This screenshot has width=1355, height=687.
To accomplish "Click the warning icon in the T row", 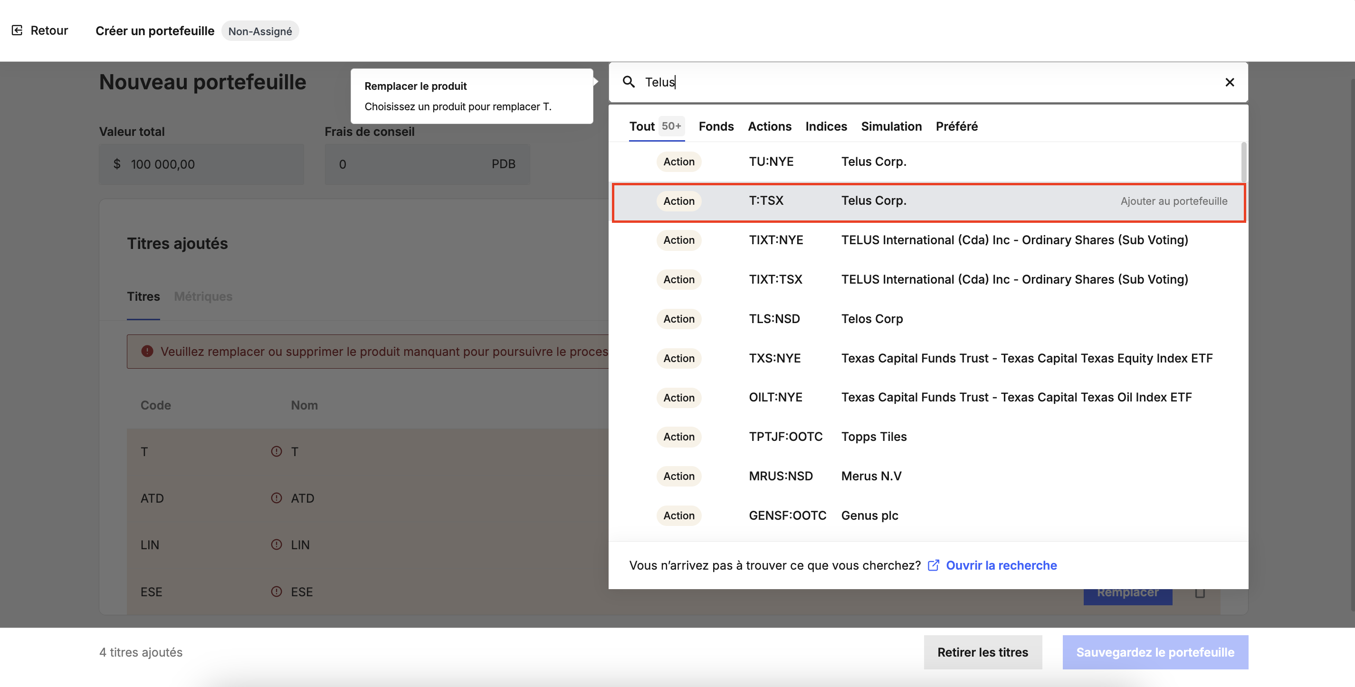I will pyautogui.click(x=276, y=451).
